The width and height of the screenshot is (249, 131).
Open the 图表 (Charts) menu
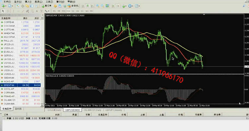point(39,2)
